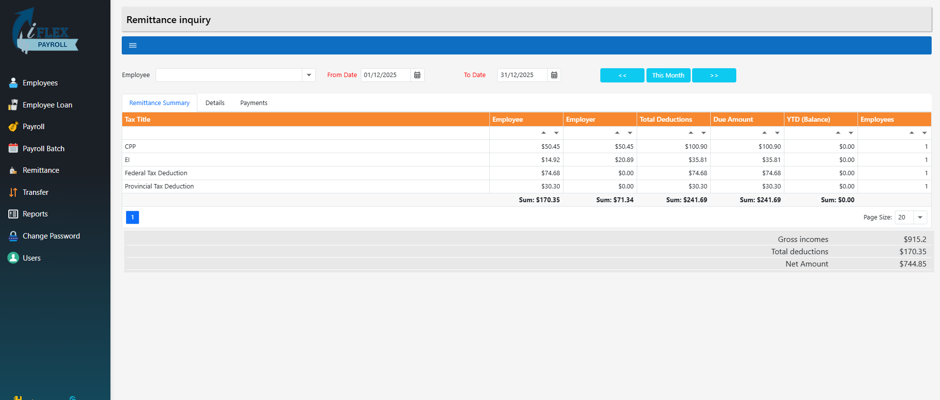Sort YTD (Balance) column descending
Image resolution: width=940 pixels, height=400 pixels.
[x=851, y=133]
